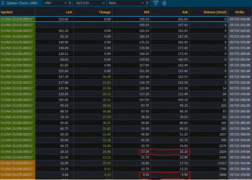Image resolution: width=252 pixels, height=180 pixels.
Task: Click Volume value 2427
Action: pos(223,134)
